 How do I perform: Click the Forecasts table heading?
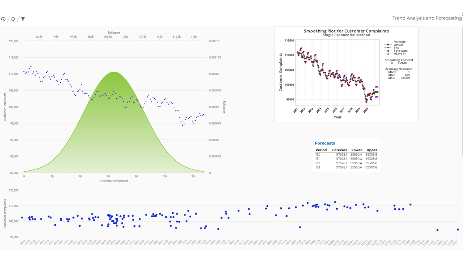click(x=325, y=143)
